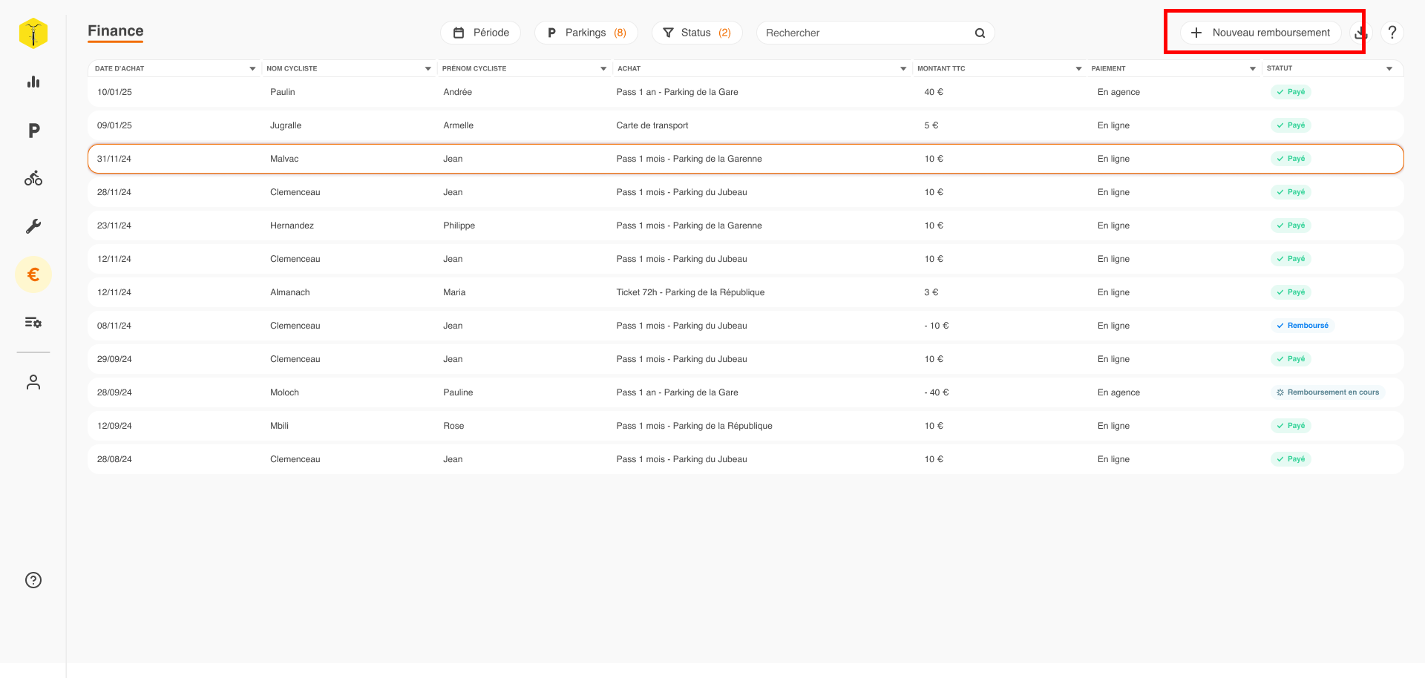Open the help circle icon in sidebar
The height and width of the screenshot is (678, 1425).
pyautogui.click(x=33, y=580)
